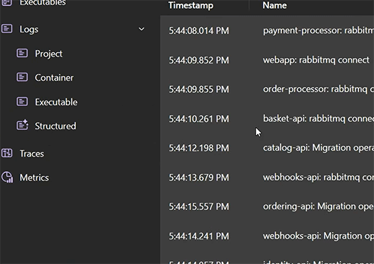The height and width of the screenshot is (264, 374).
Task: Collapse the Logs section chevron
Action: 141,29
